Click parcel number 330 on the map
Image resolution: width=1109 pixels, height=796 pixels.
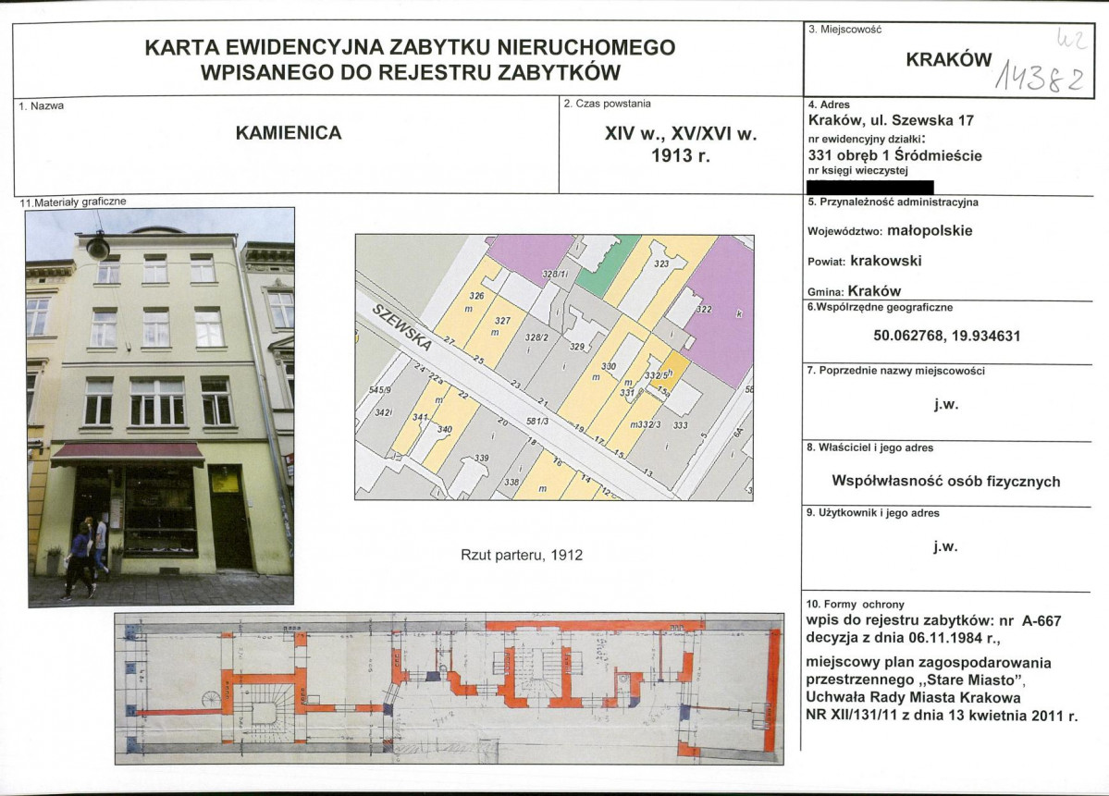click(609, 366)
